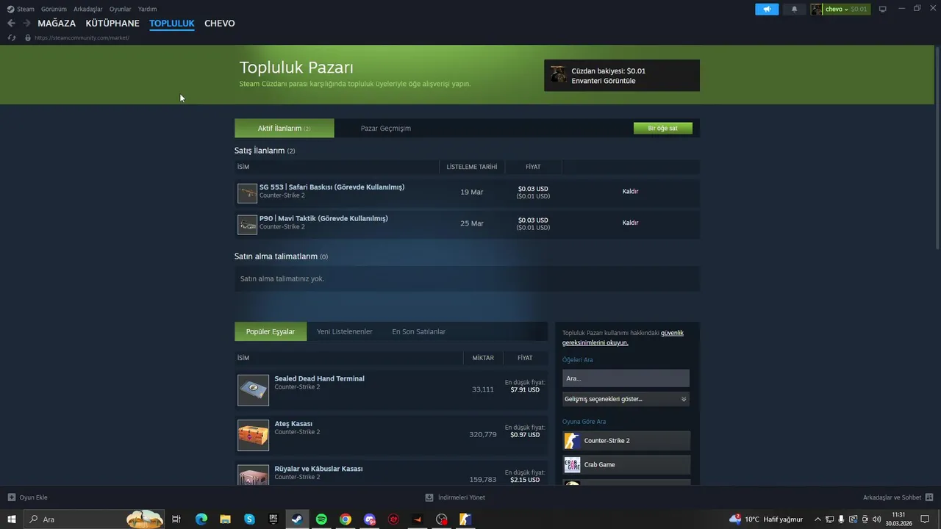Viewport: 941px width, 529px height.
Task: Open the notifications bell icon
Action: (794, 10)
